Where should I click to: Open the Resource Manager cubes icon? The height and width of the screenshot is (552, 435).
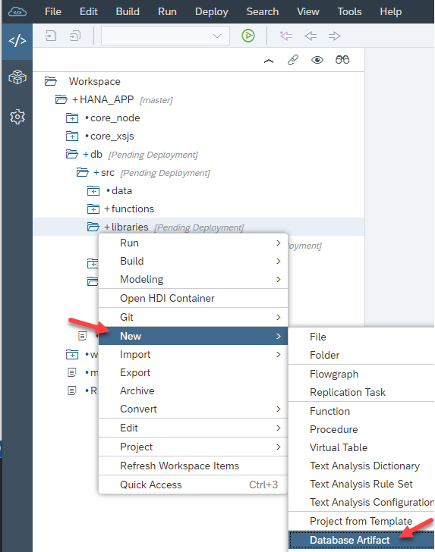point(17,77)
